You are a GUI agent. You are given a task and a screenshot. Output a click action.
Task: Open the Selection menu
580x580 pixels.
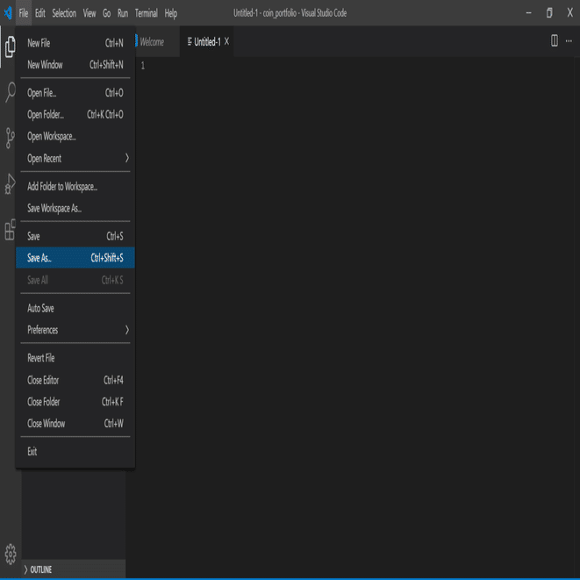click(64, 13)
